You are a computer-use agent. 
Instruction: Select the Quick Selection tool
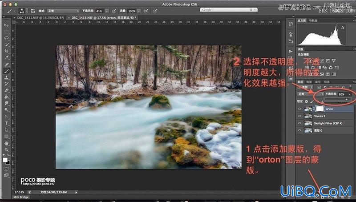pos(6,44)
